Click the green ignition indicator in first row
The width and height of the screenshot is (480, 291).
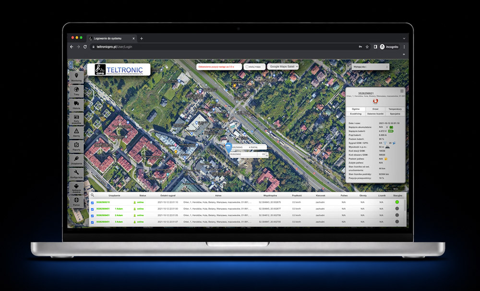point(397,202)
